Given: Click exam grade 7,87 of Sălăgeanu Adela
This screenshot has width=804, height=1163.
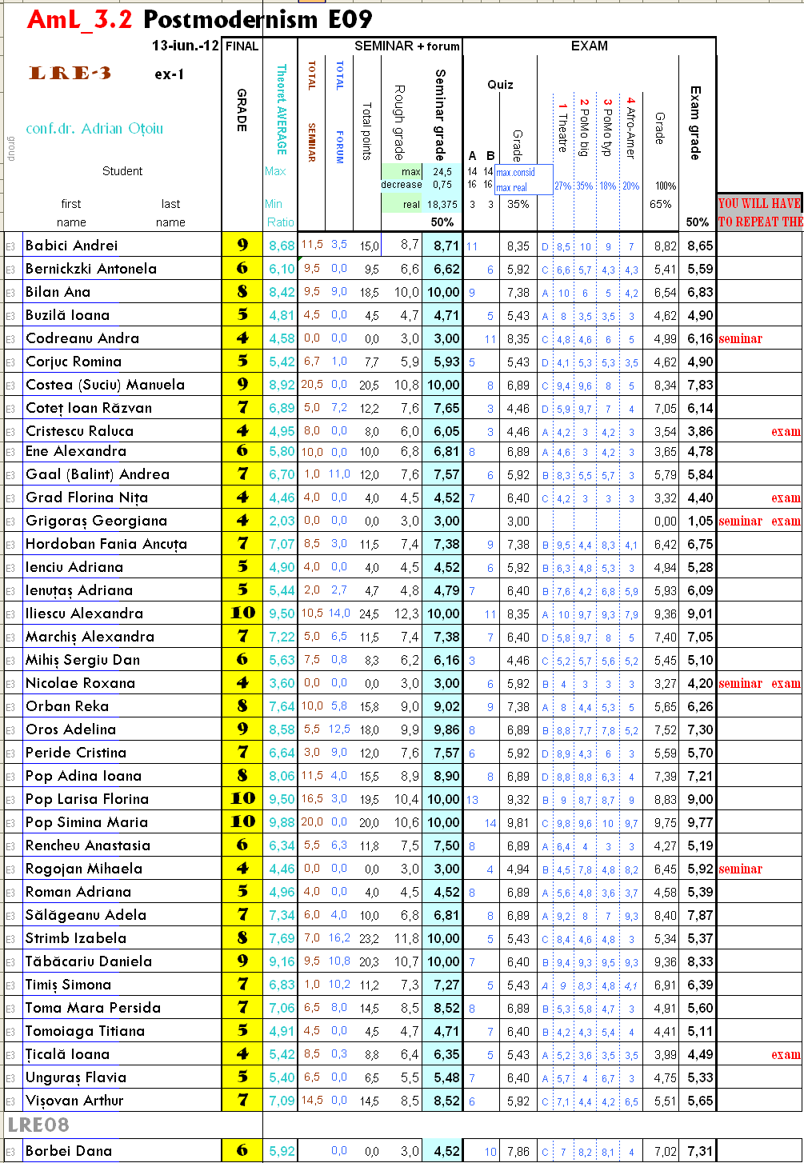Looking at the screenshot, I should pyautogui.click(x=700, y=915).
